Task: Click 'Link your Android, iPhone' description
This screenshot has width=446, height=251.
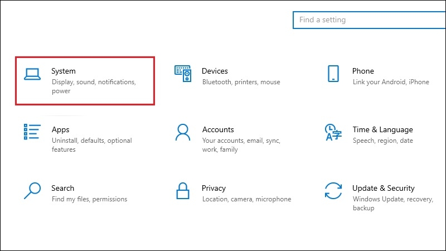Action: [x=391, y=82]
